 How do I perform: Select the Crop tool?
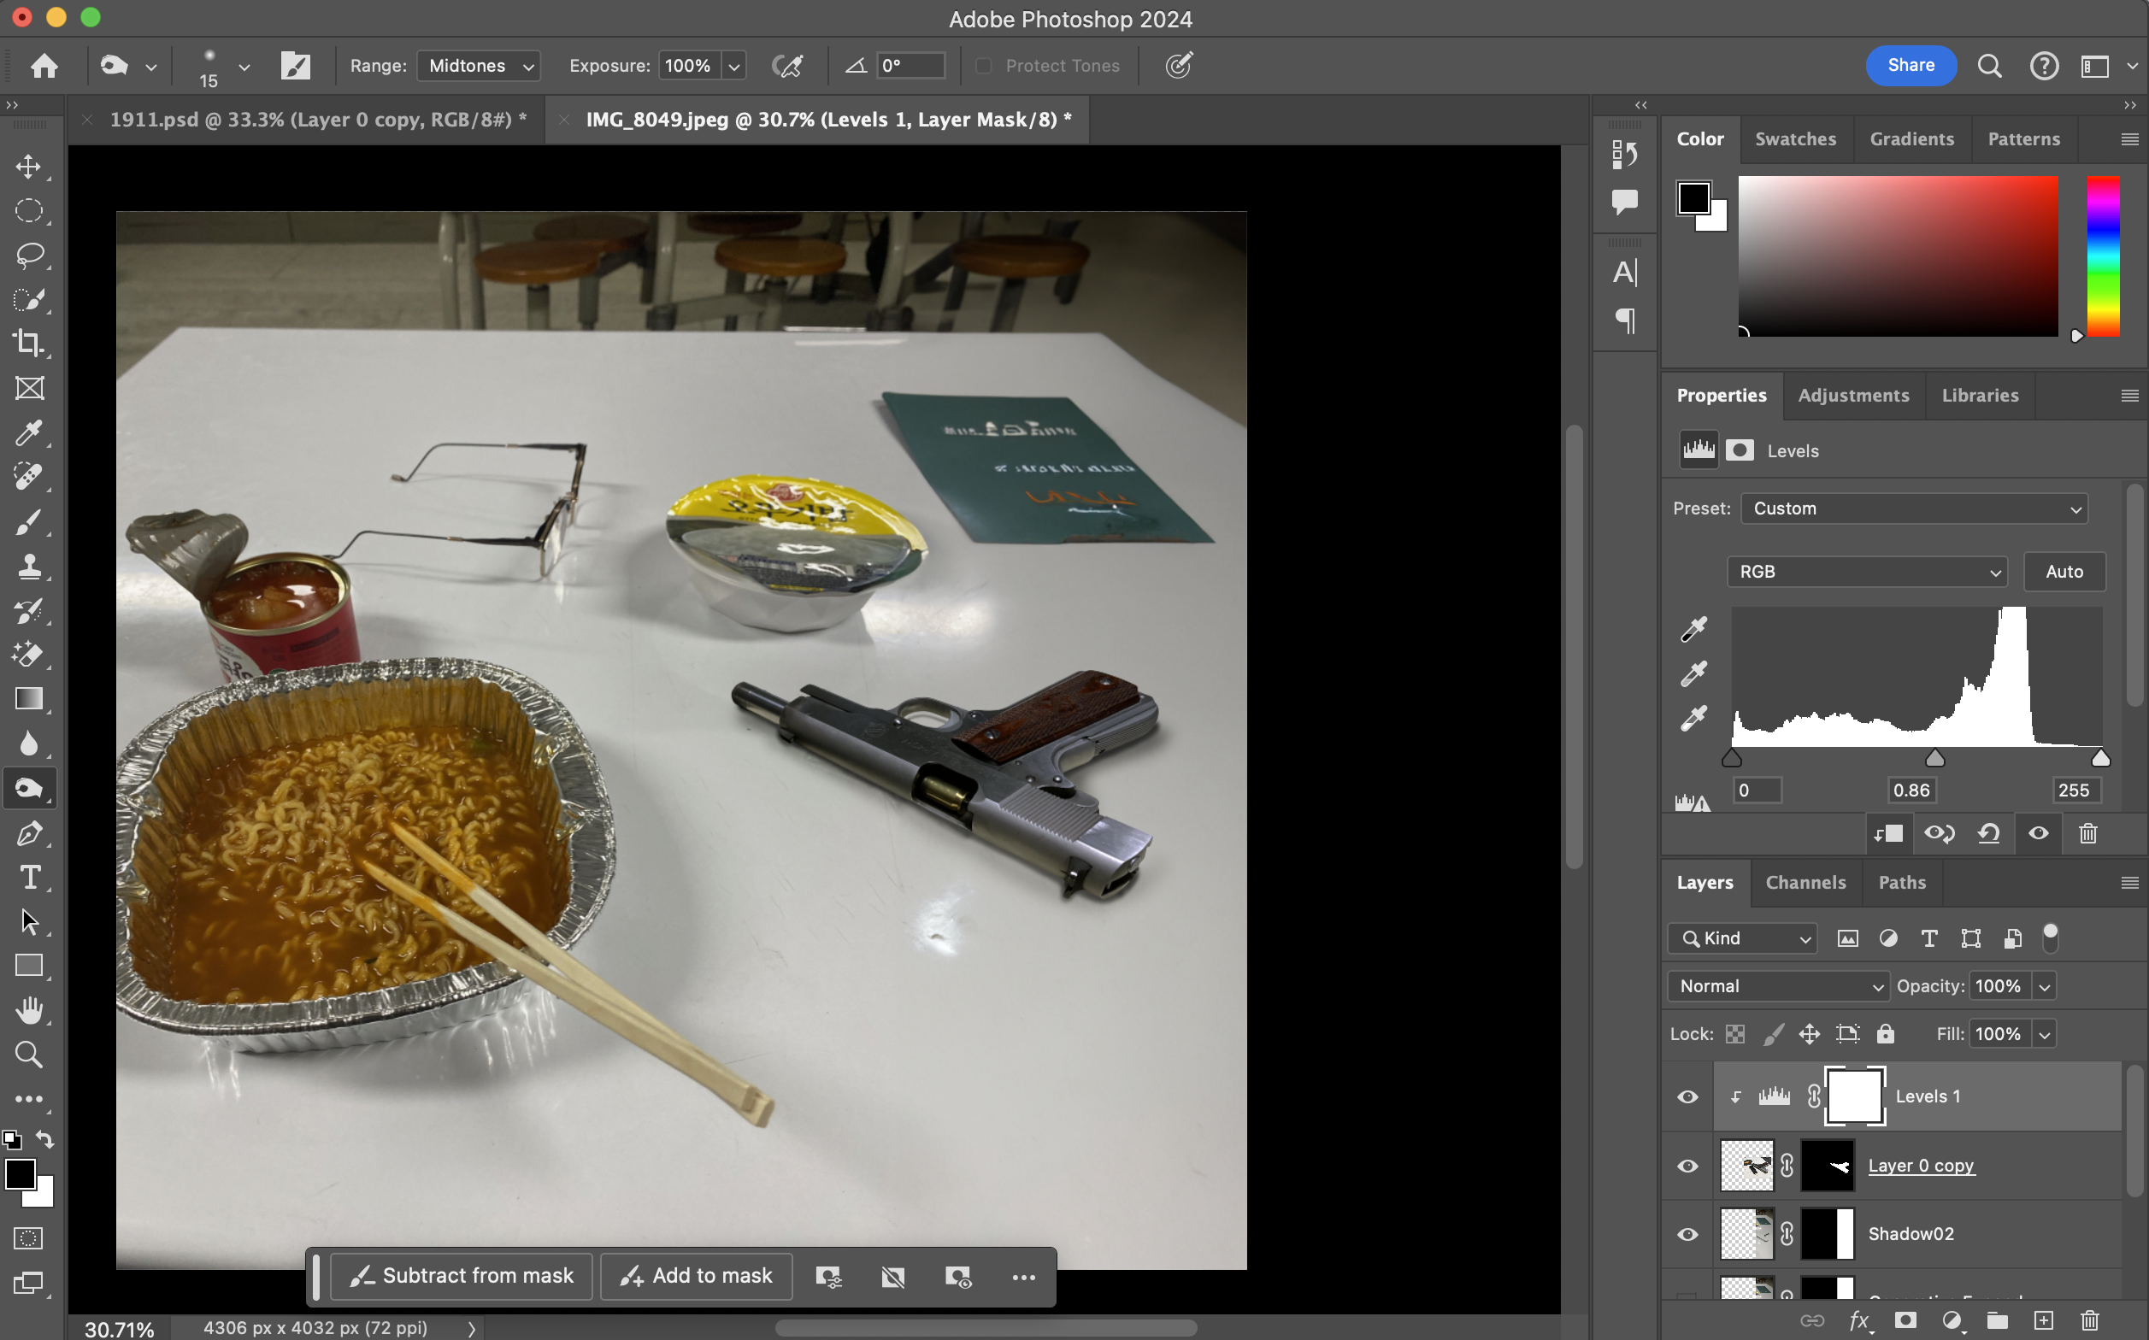28,343
